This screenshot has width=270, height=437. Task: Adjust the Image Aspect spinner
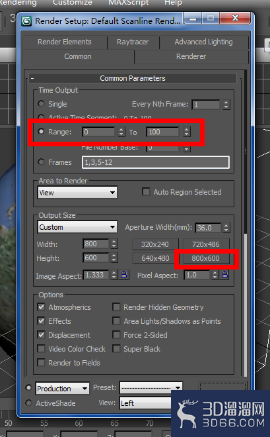point(114,275)
